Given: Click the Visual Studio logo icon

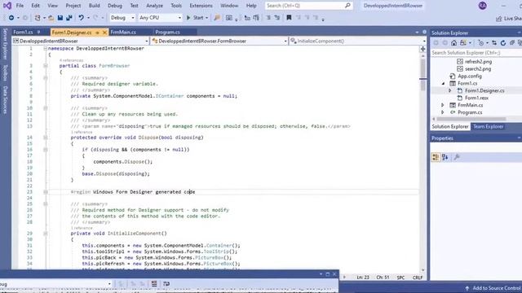Looking at the screenshot, I should [x=7, y=6].
